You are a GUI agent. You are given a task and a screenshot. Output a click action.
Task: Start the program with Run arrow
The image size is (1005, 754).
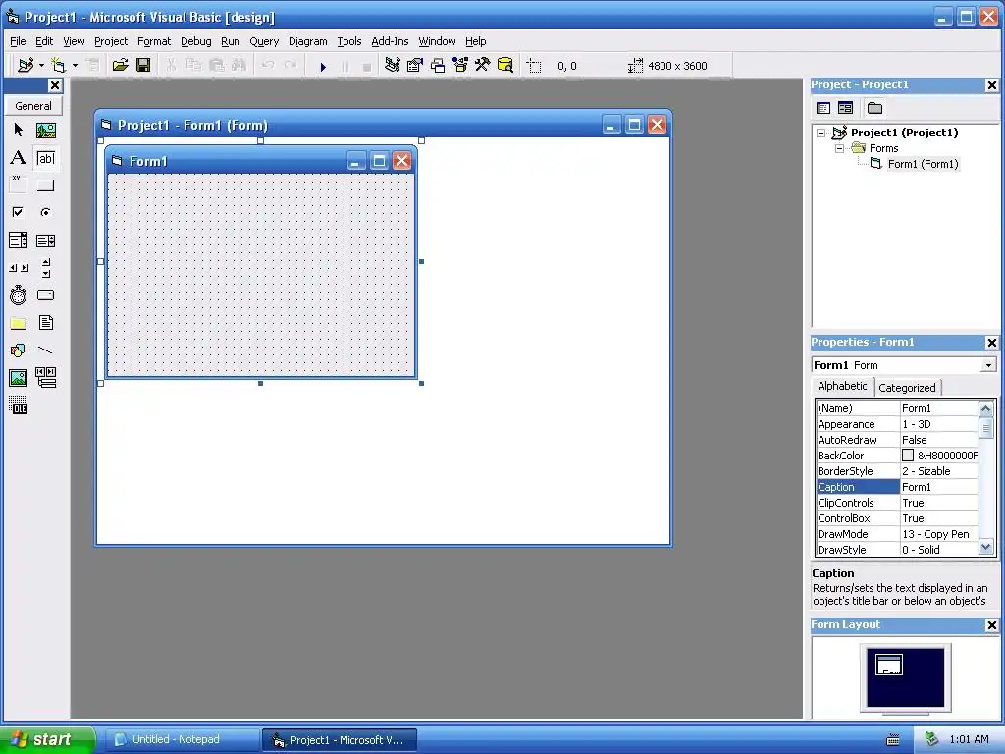323,66
